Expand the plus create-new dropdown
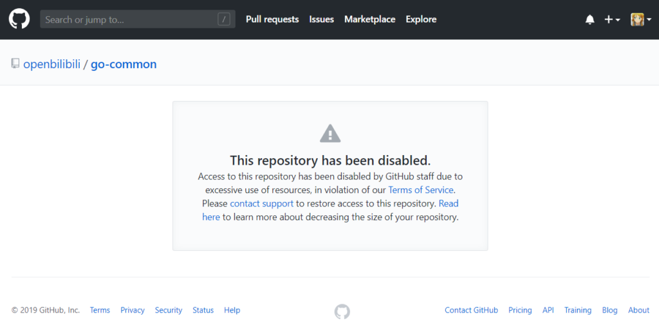The height and width of the screenshot is (330, 659). pos(611,19)
